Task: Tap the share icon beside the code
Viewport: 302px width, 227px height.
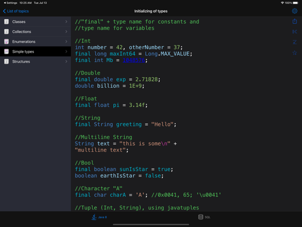Action: [x=294, y=21]
